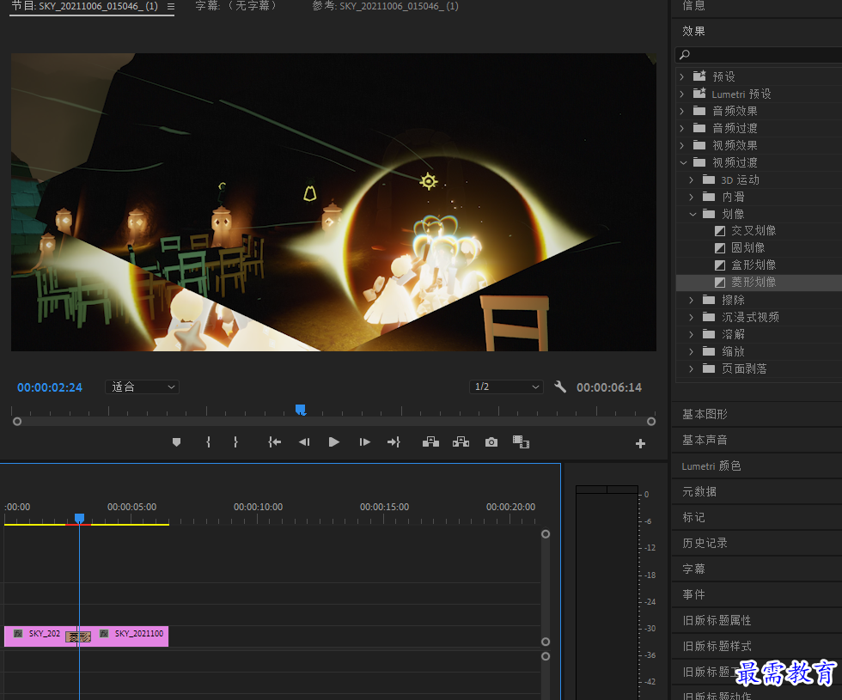
Task: Select the 盒形划像 transition
Action: pyautogui.click(x=754, y=265)
